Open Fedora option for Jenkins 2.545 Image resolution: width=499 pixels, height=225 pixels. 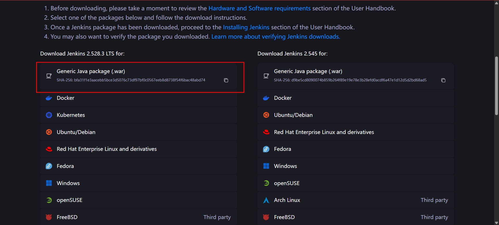[356, 149]
